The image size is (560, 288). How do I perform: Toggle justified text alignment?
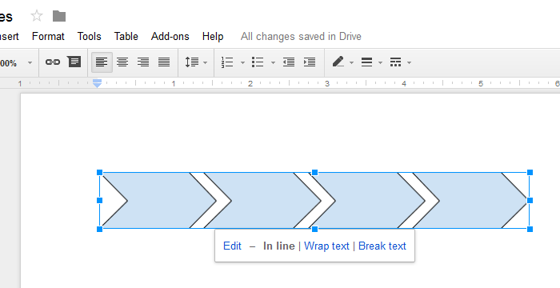coord(164,62)
